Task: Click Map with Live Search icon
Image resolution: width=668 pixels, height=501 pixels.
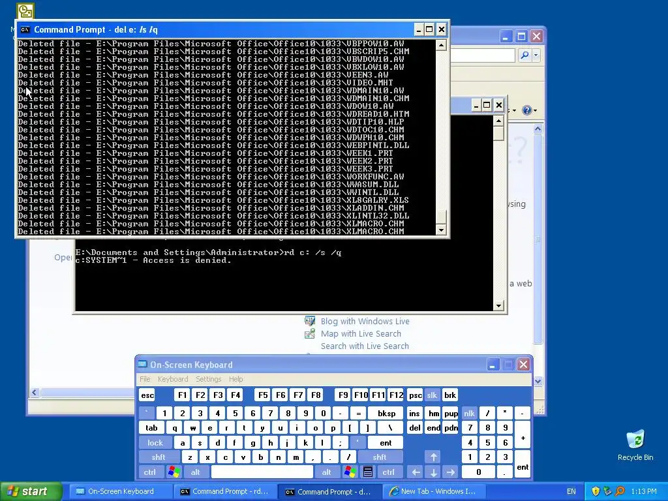Action: click(310, 333)
